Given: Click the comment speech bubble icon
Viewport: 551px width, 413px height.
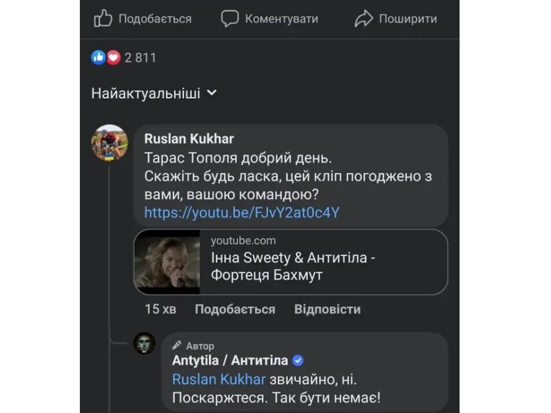Looking at the screenshot, I should tap(230, 19).
